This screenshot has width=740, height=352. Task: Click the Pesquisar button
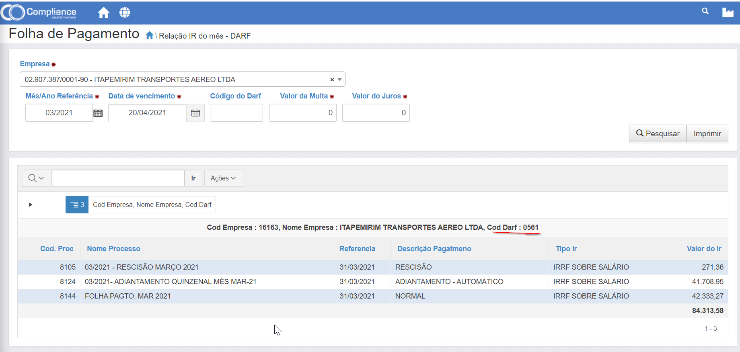pos(658,134)
